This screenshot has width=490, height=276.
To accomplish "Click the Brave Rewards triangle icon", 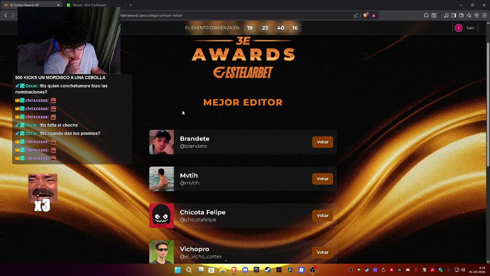I will tap(374, 15).
